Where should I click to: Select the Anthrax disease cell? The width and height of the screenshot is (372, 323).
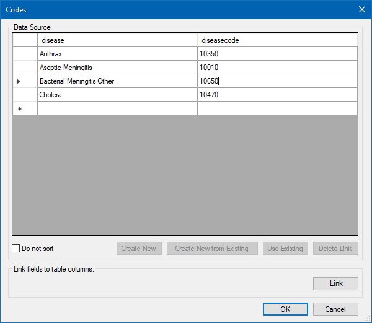point(117,54)
